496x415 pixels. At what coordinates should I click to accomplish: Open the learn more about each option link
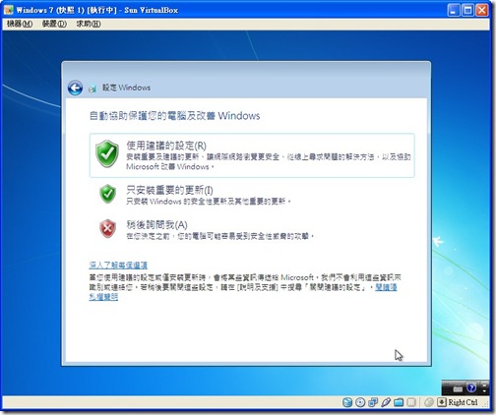click(118, 265)
